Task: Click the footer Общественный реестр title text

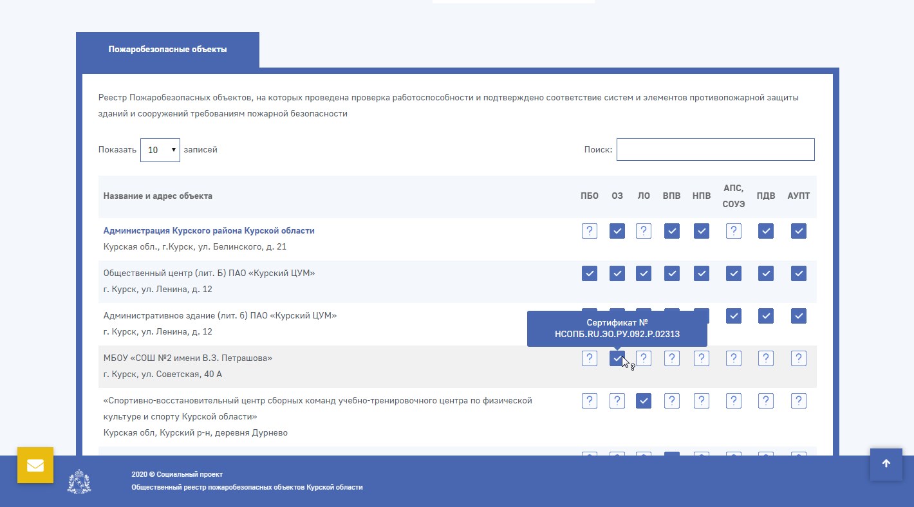Action: [247, 487]
